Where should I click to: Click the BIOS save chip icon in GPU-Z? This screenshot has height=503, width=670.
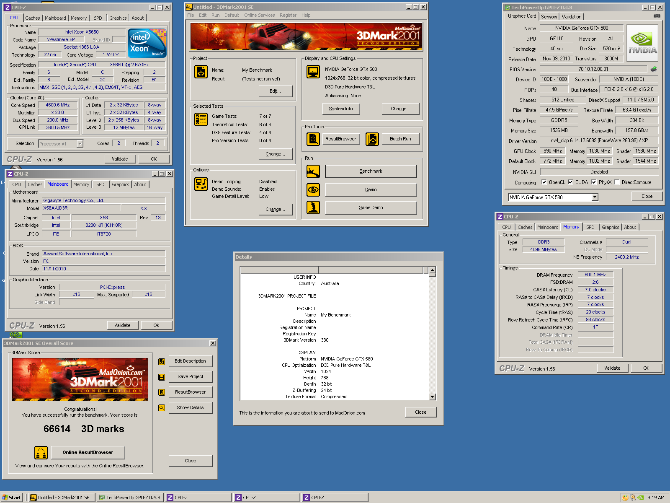coord(654,69)
